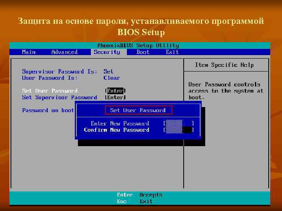Viewport: 282px width, 211px height.
Task: Select the Password on boot option
Action: (x=48, y=110)
